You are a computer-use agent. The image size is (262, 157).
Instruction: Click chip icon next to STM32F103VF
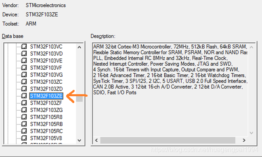pos(24,68)
